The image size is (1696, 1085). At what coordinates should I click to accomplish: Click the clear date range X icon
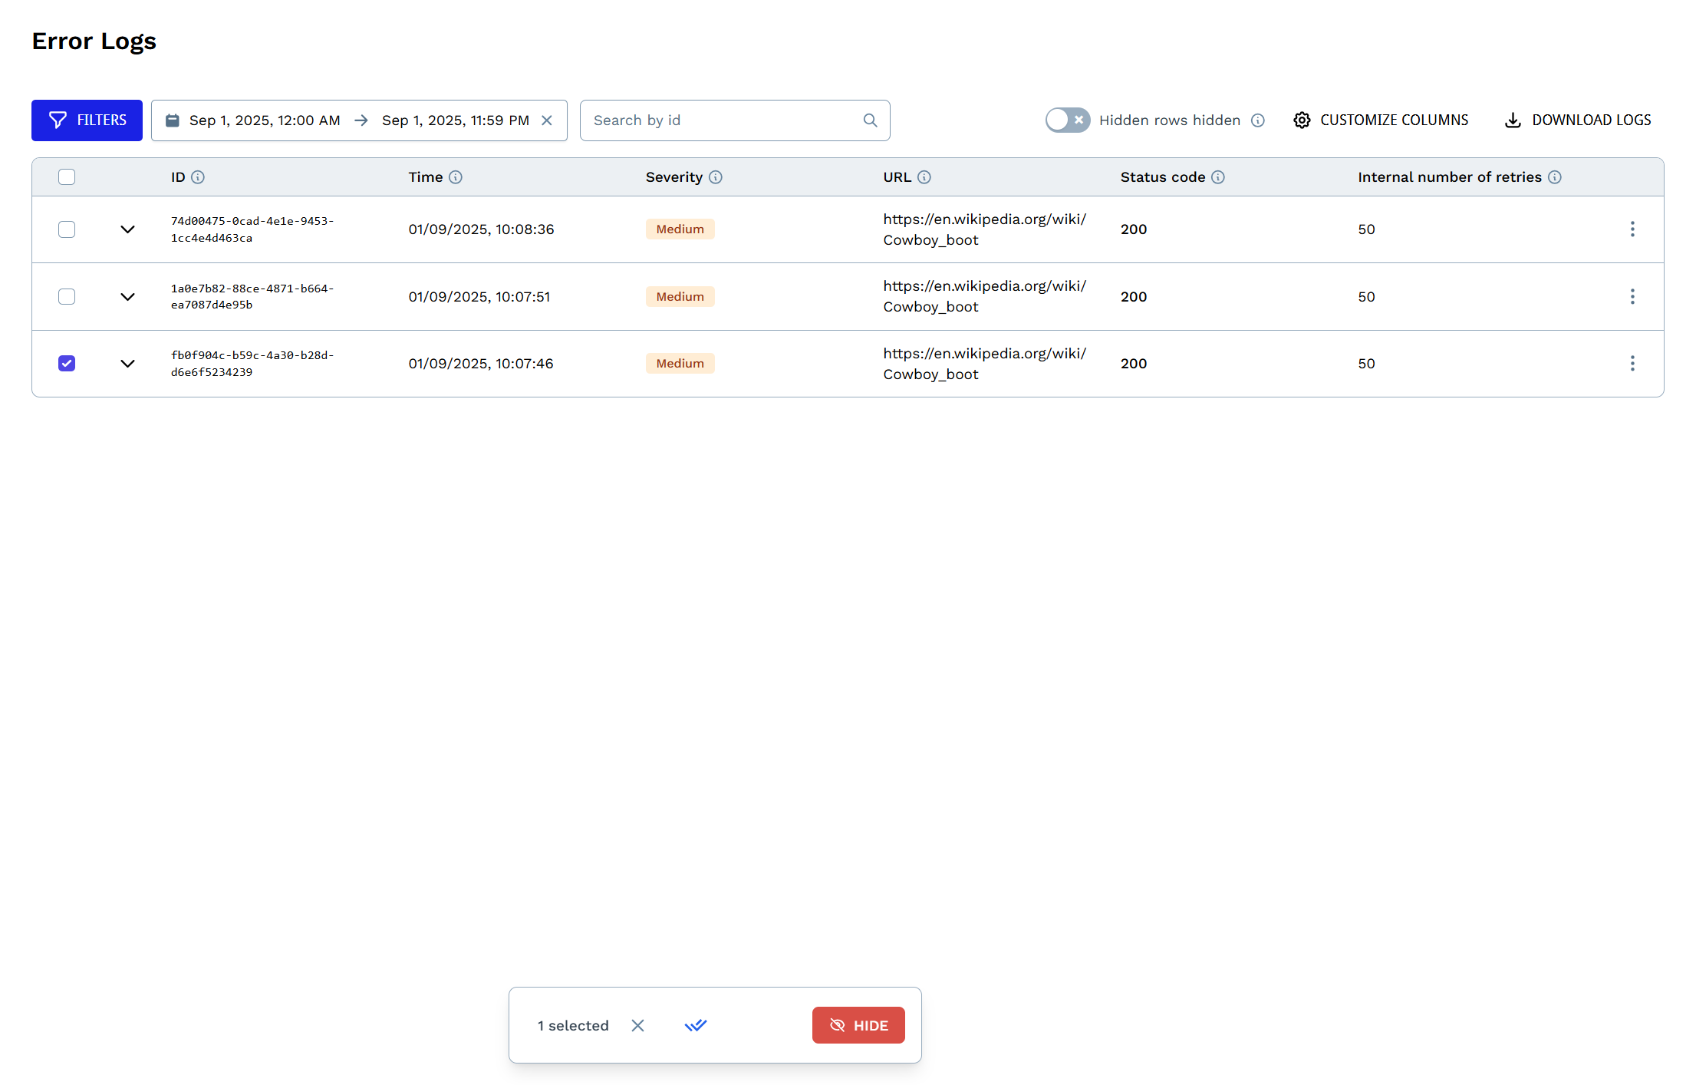coord(547,120)
